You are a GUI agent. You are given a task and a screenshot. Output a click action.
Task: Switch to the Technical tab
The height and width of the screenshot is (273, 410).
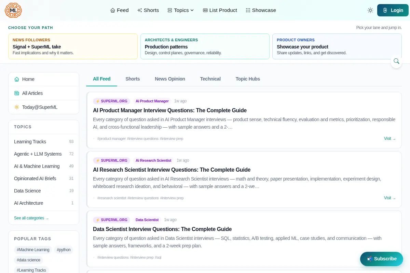tap(210, 79)
